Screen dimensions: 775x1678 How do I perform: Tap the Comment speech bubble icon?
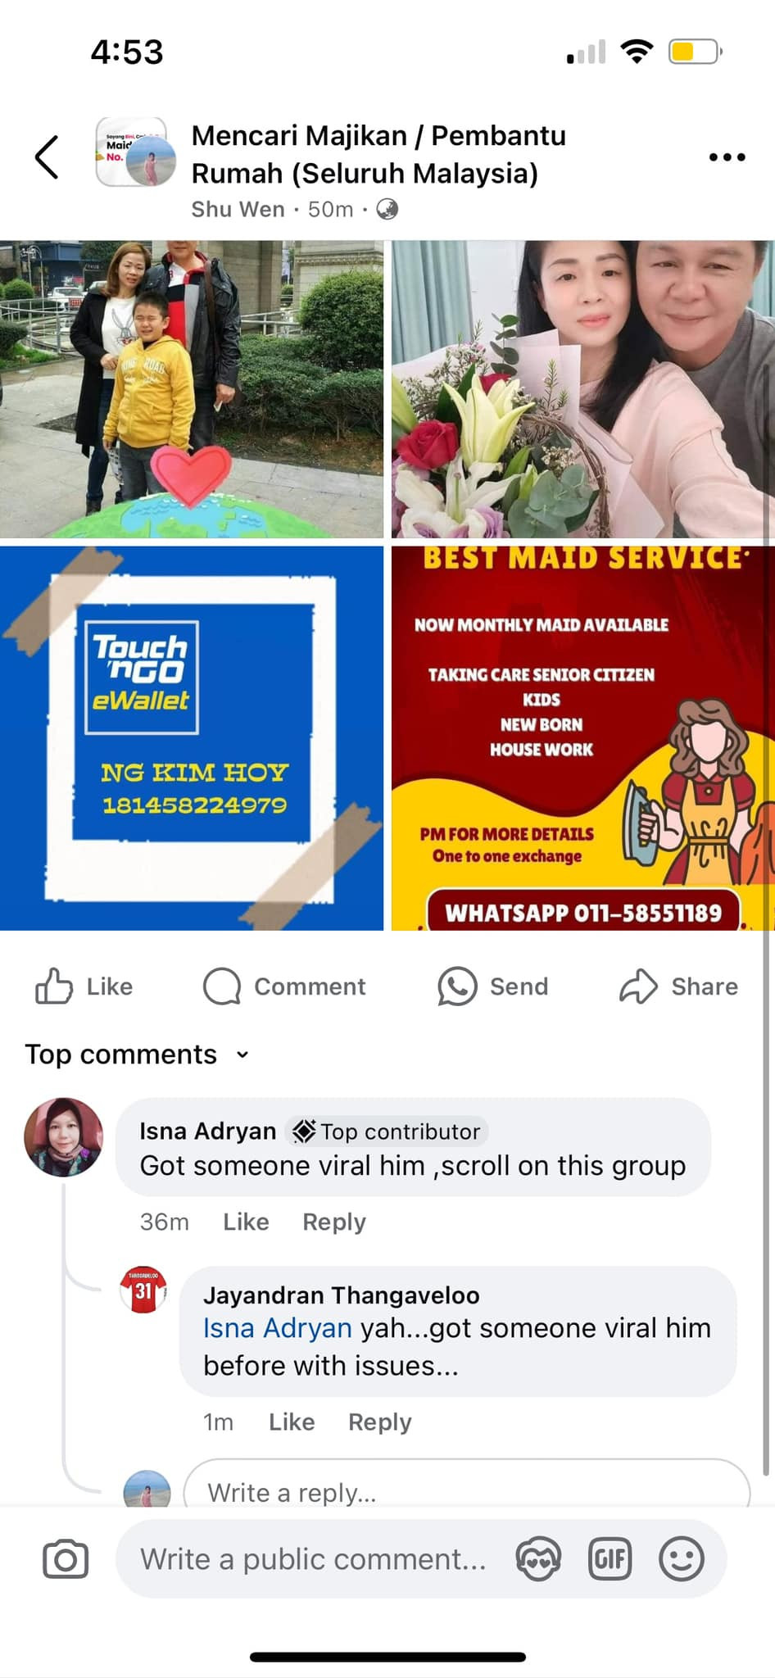(222, 986)
